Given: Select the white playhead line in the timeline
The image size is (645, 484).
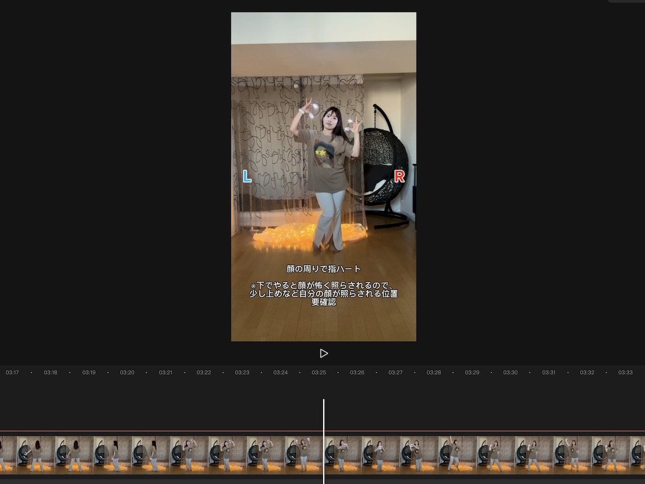Looking at the screenshot, I should (x=324, y=441).
